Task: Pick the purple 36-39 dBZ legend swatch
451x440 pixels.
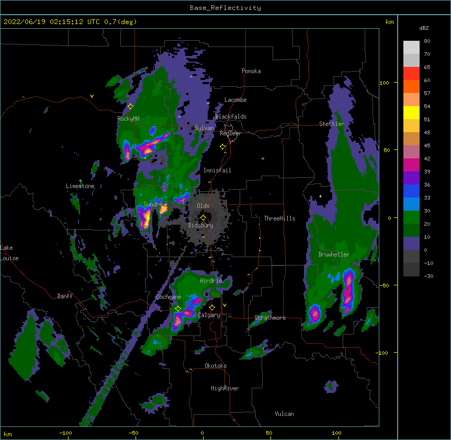Action: point(411,178)
